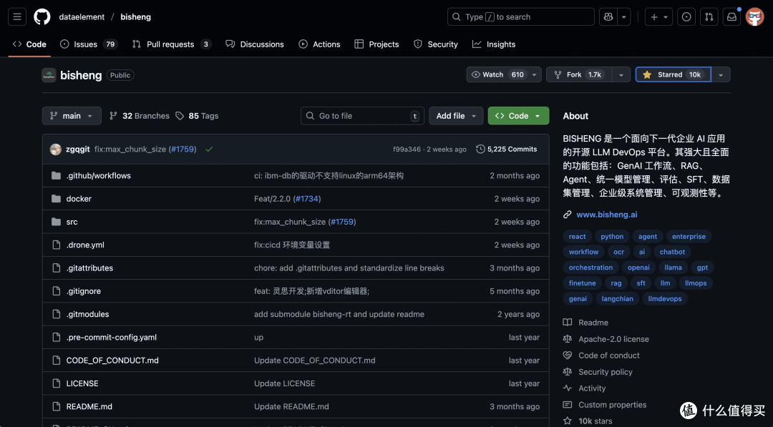Screen dimensions: 773x427
Task: Open CODE_OF_CONDUCT.md file
Action: coord(112,360)
